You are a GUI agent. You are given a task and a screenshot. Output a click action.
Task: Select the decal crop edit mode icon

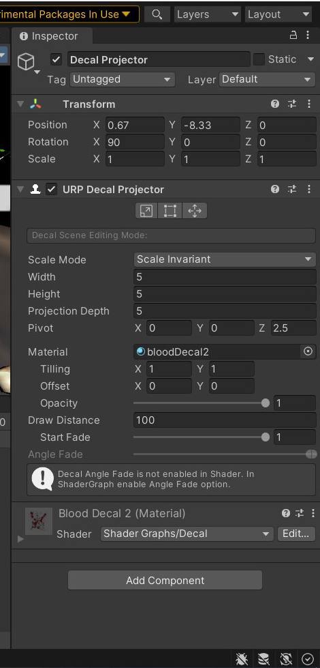pos(170,210)
